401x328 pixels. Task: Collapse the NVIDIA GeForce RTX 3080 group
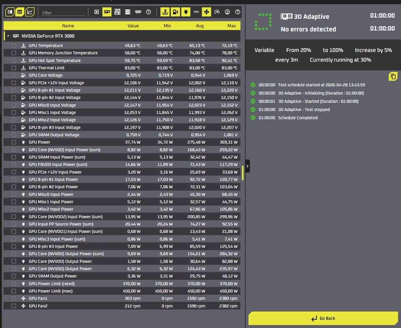[8, 36]
